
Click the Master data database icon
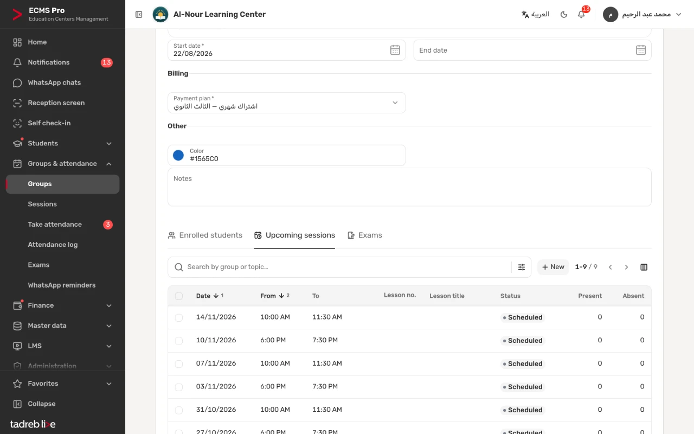(17, 325)
